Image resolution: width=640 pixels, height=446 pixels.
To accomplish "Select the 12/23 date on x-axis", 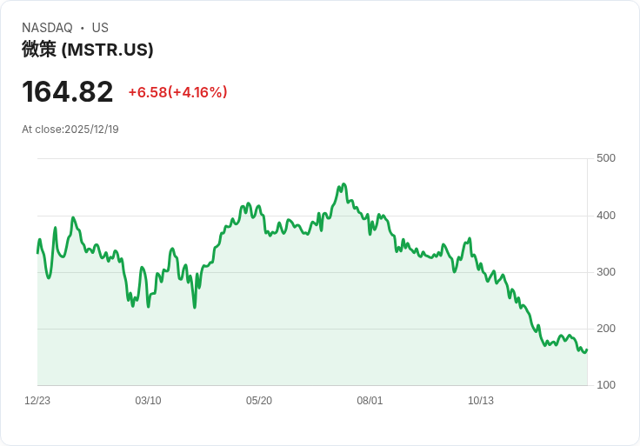I will click(x=37, y=401).
